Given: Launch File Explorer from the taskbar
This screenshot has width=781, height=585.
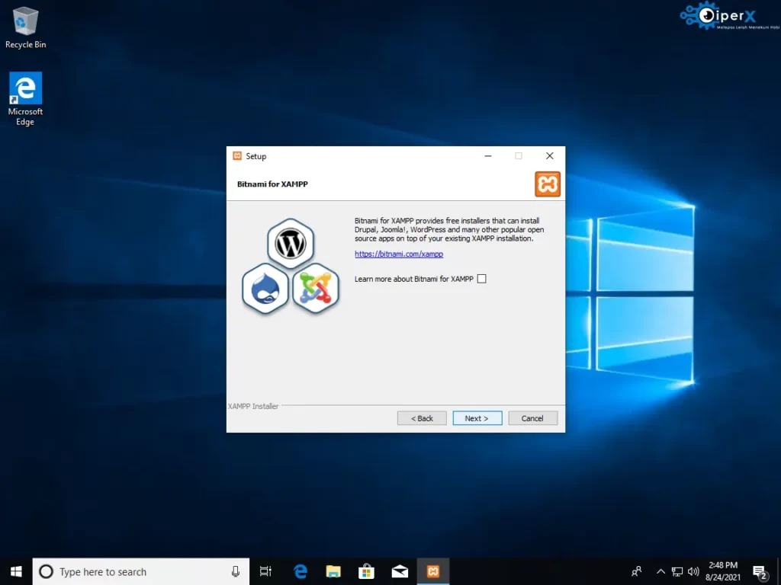Looking at the screenshot, I should (x=333, y=571).
